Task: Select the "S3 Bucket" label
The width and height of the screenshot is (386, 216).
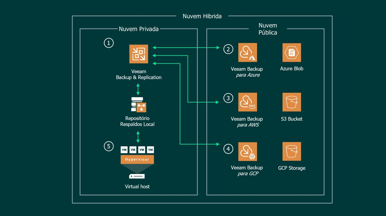Action: tap(292, 119)
